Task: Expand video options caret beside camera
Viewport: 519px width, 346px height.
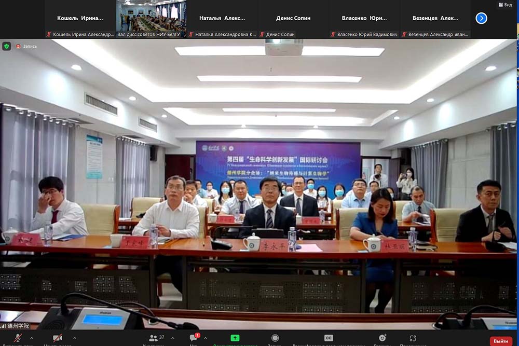Action: coord(74,338)
